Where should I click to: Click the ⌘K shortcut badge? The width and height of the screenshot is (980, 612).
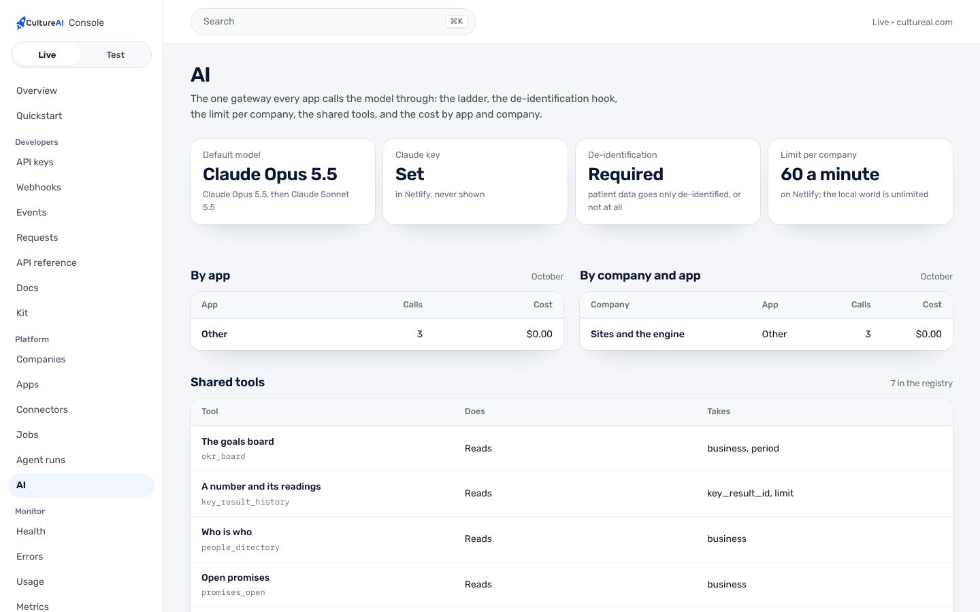(x=457, y=22)
